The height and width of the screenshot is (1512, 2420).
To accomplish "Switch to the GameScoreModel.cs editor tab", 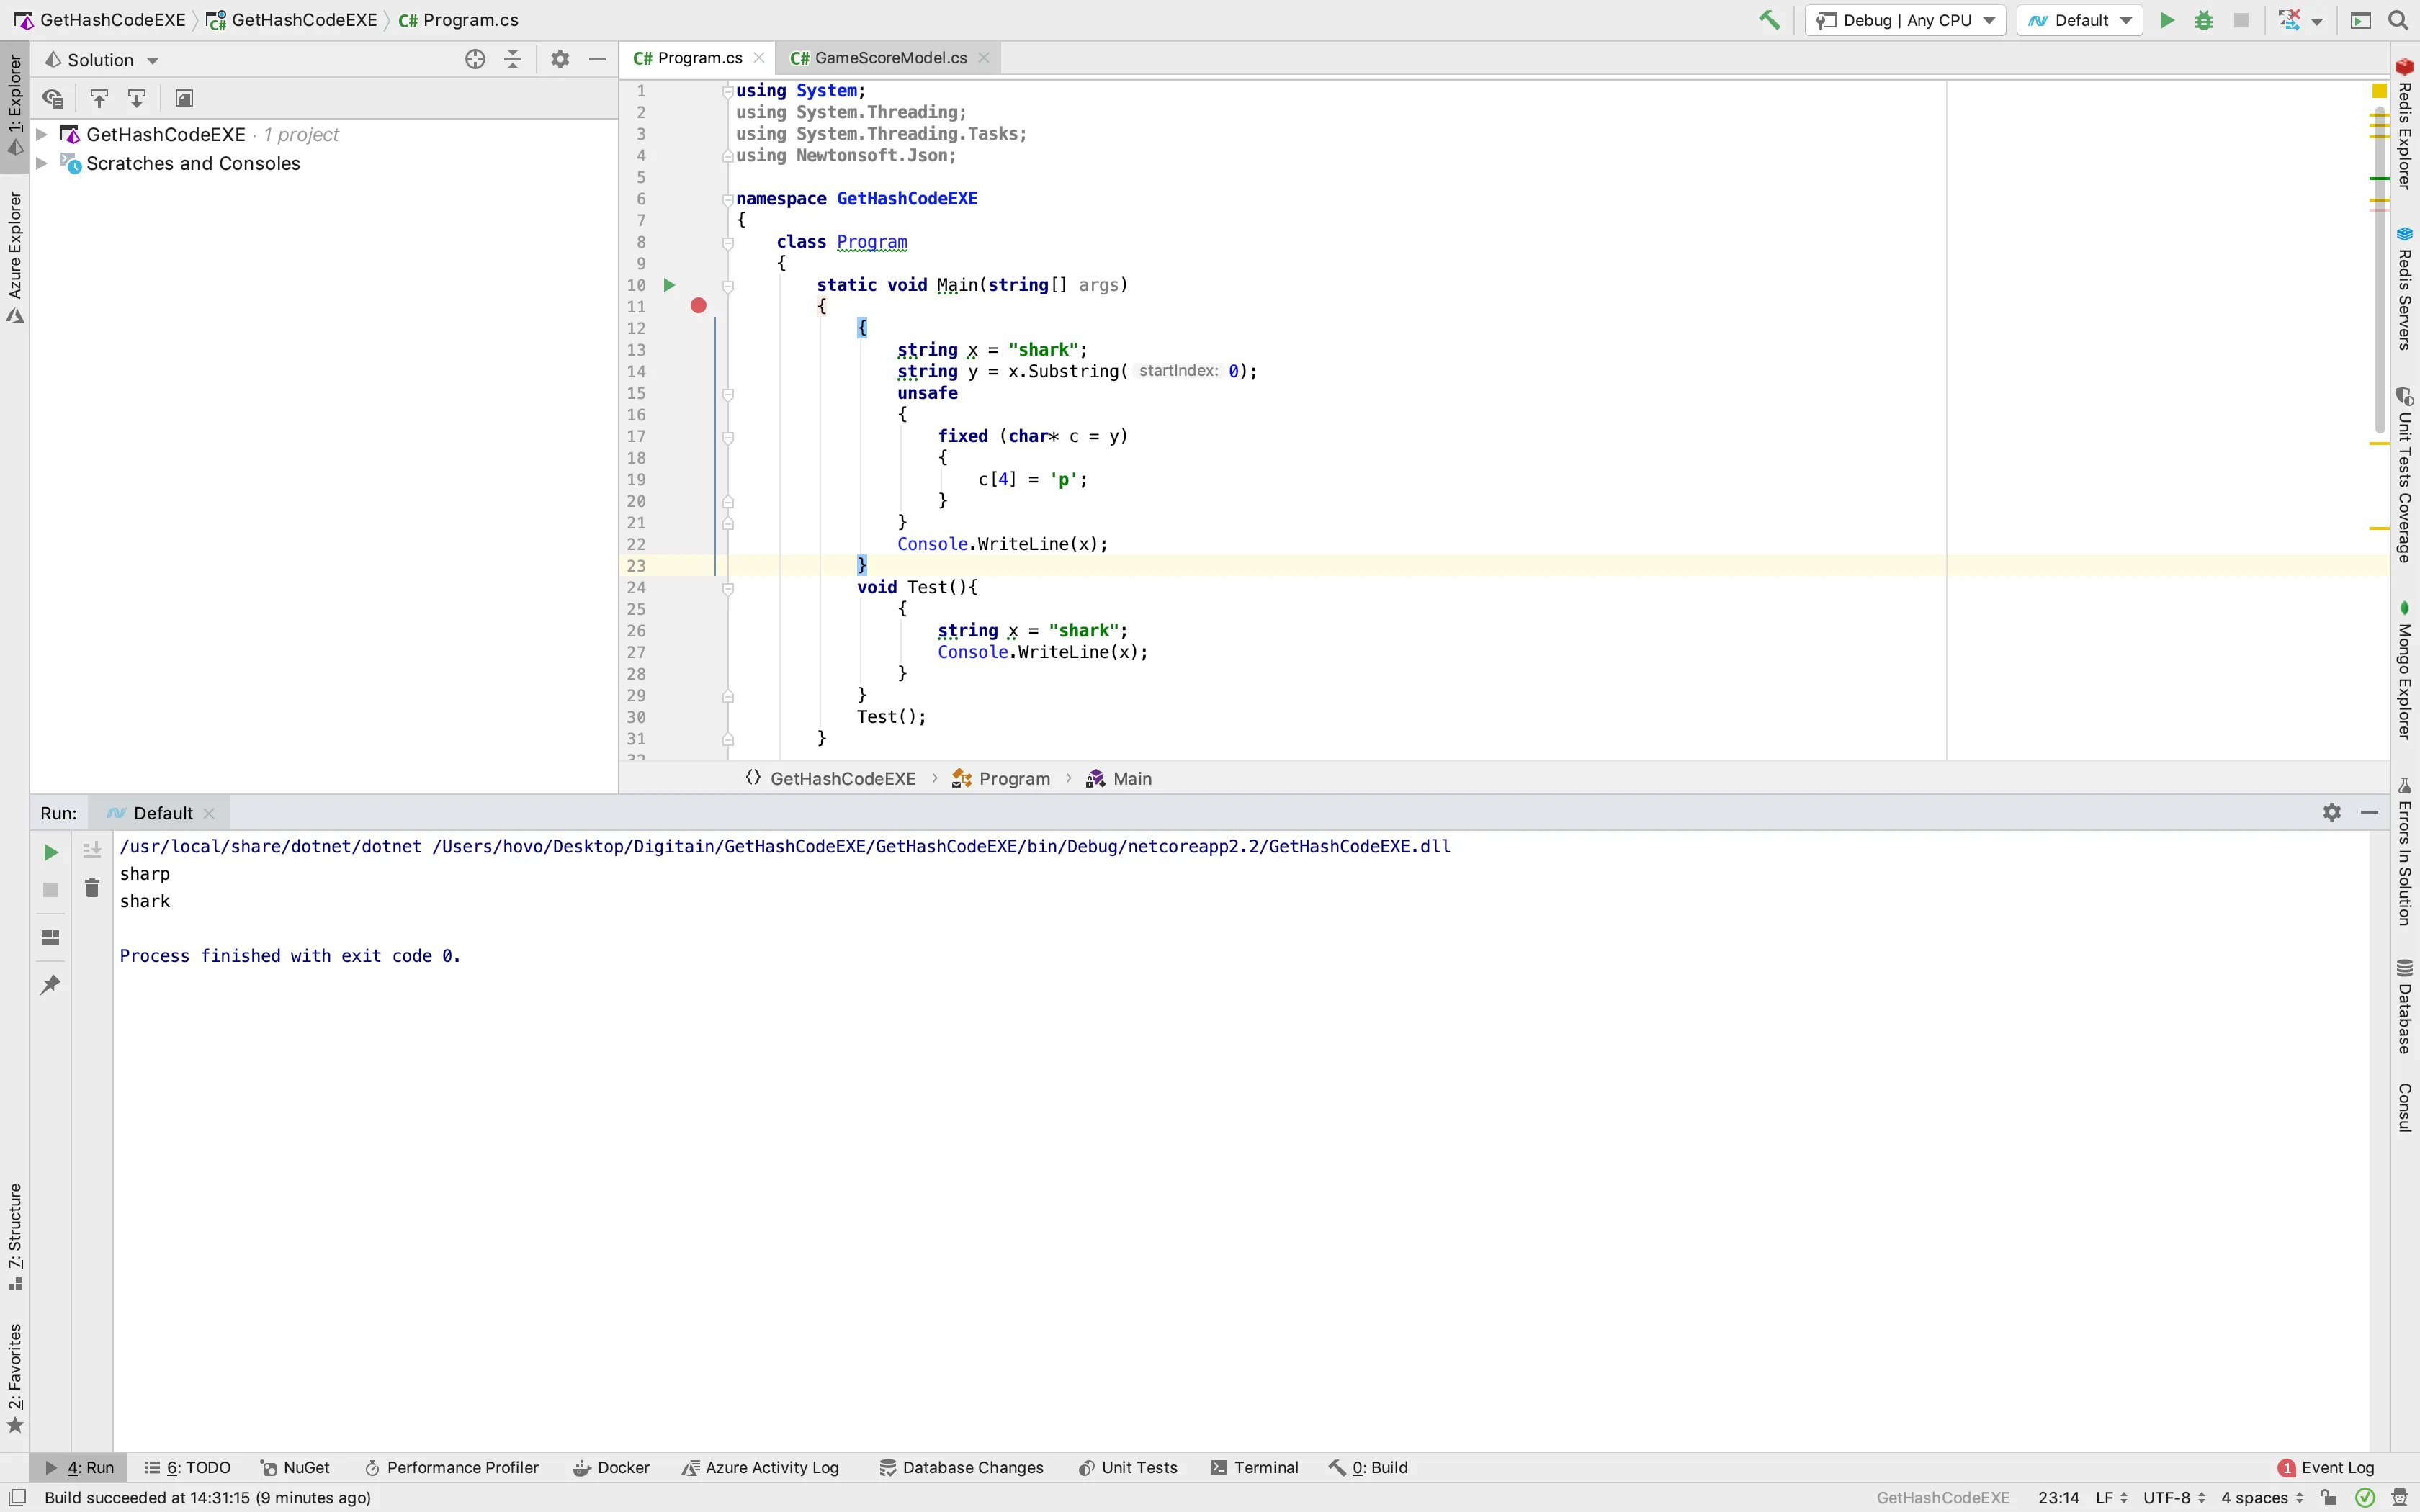I will [890, 58].
